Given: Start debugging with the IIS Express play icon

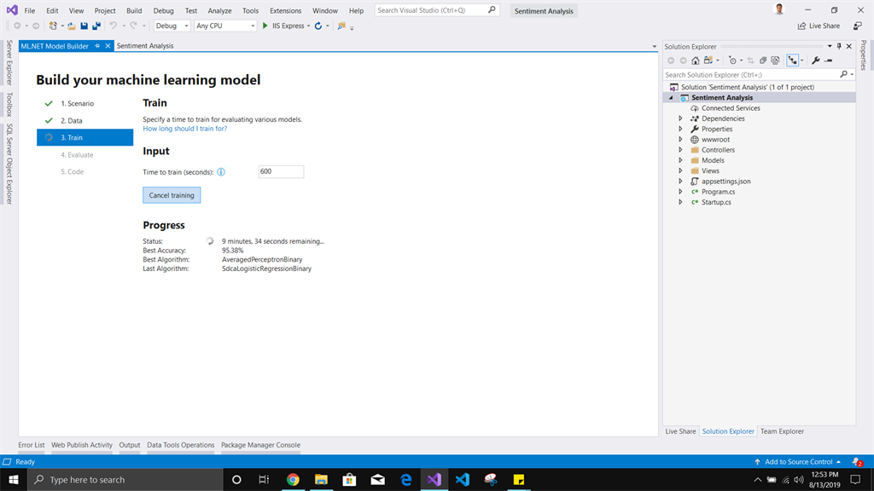Looking at the screenshot, I should click(x=265, y=26).
